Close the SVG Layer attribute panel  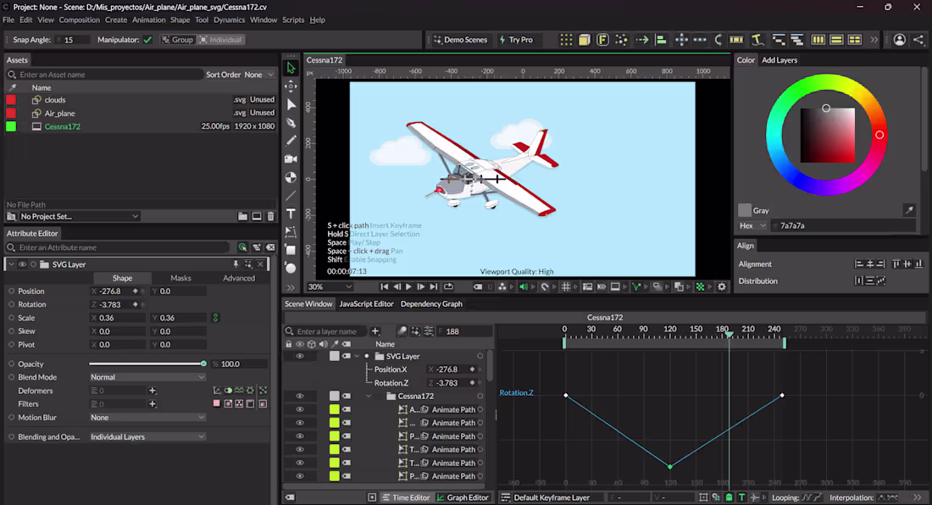click(x=260, y=264)
